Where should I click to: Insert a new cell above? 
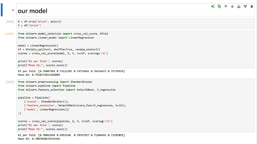tap(239, 6)
